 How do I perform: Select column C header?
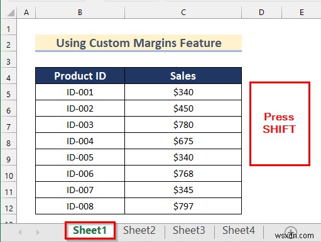[183, 13]
